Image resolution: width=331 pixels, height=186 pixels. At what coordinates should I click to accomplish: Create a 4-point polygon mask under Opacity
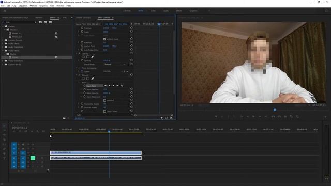pos(88,57)
